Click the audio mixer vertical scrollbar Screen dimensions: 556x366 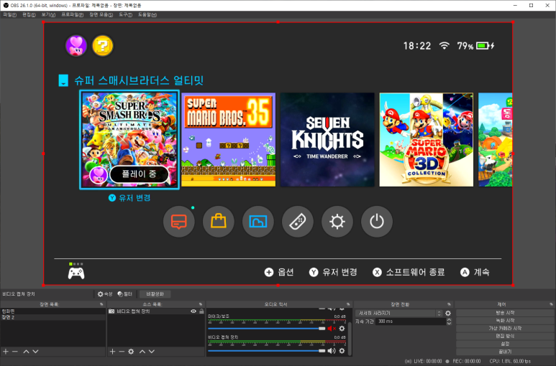(350, 338)
